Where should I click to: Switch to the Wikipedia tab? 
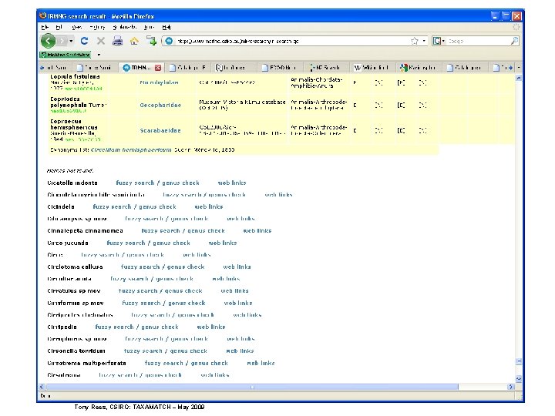tap(373, 68)
